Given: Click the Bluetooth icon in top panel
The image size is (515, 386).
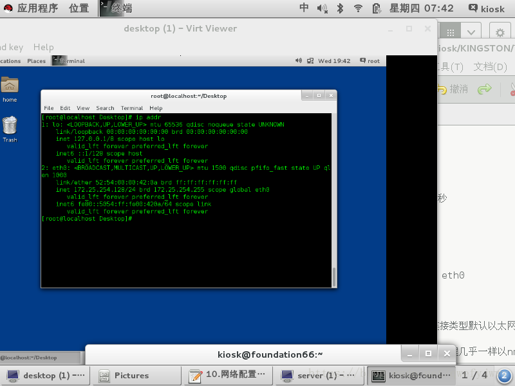Looking at the screenshot, I should click(x=341, y=8).
